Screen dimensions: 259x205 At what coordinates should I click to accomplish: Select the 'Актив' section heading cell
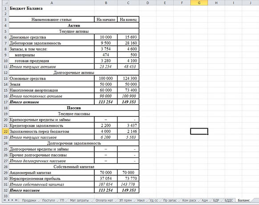(74, 25)
